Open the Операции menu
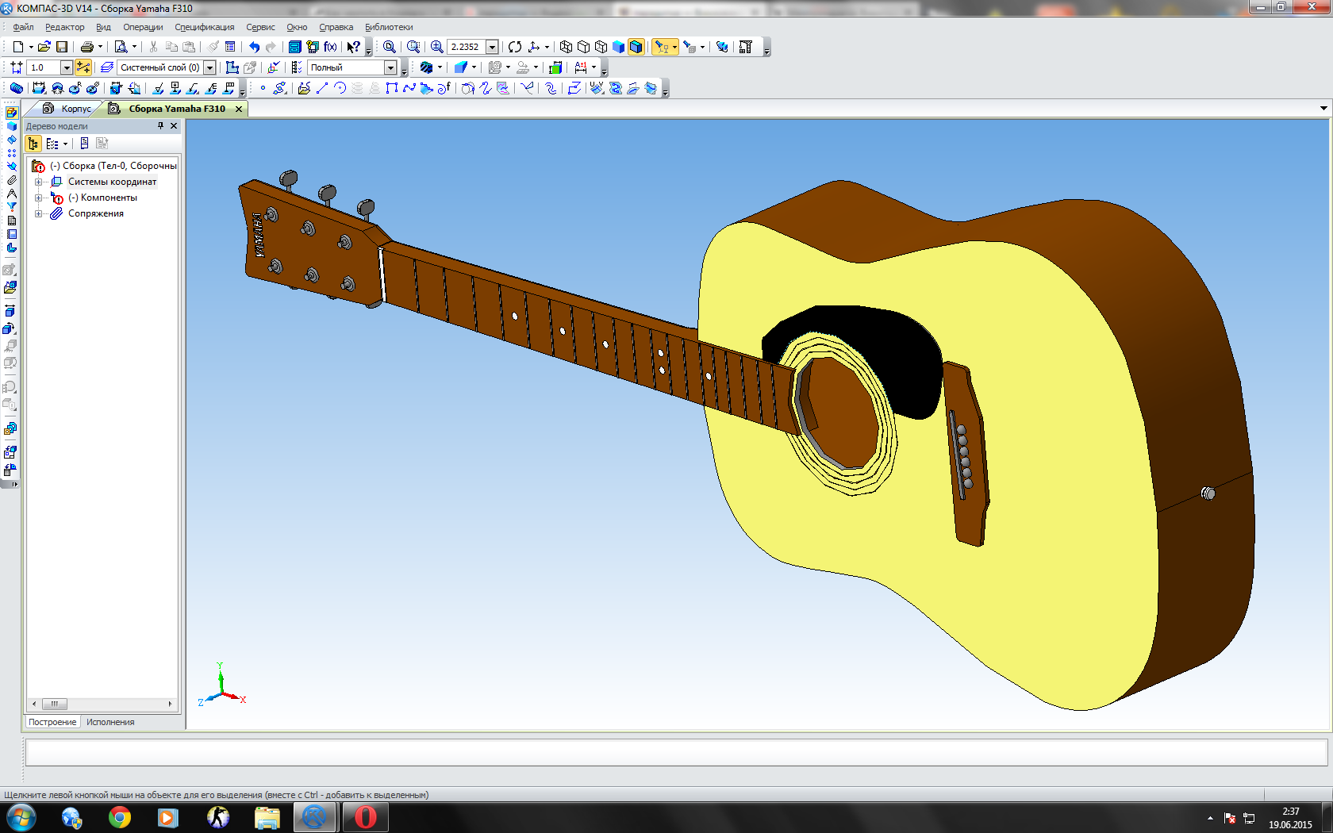 [x=143, y=27]
